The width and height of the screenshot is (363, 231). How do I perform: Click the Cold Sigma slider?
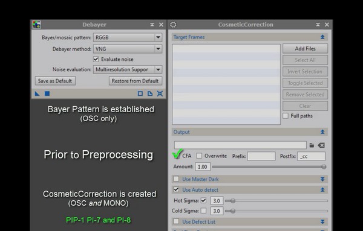tap(276, 211)
